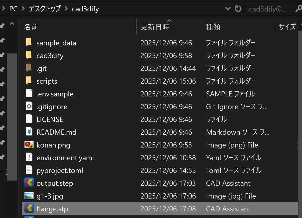Go to デスクトップ in the breadcrumb path

pyautogui.click(x=45, y=9)
